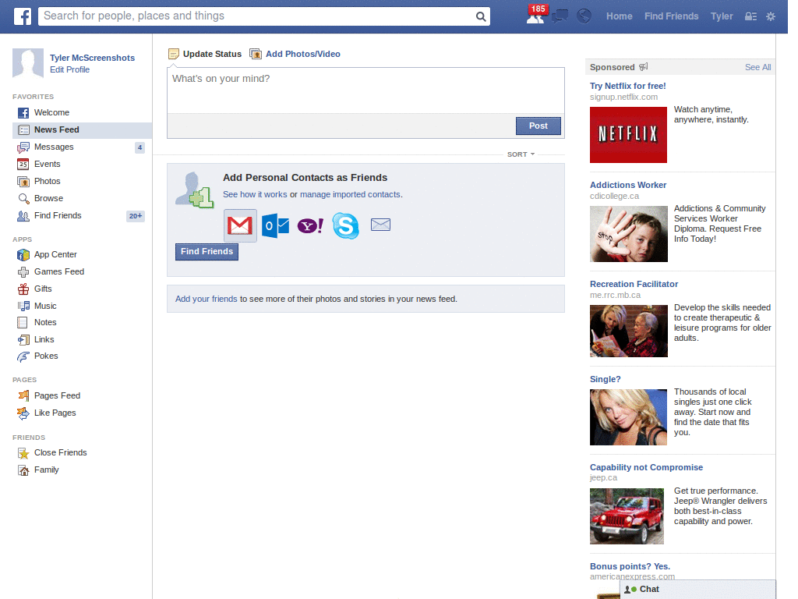Screen dimensions: 798x599
Task: Click See All sponsored link
Action: pos(757,67)
